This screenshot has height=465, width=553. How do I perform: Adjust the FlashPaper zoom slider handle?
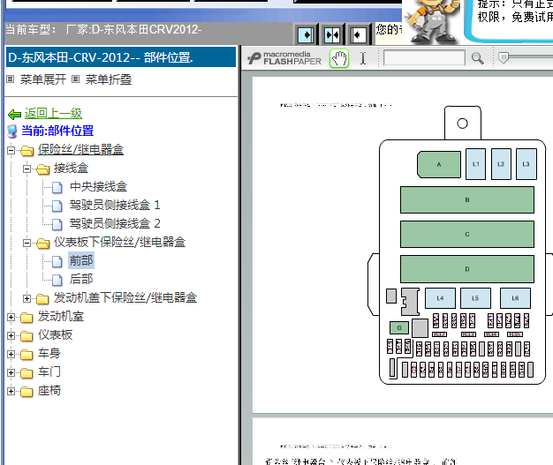pos(504,57)
